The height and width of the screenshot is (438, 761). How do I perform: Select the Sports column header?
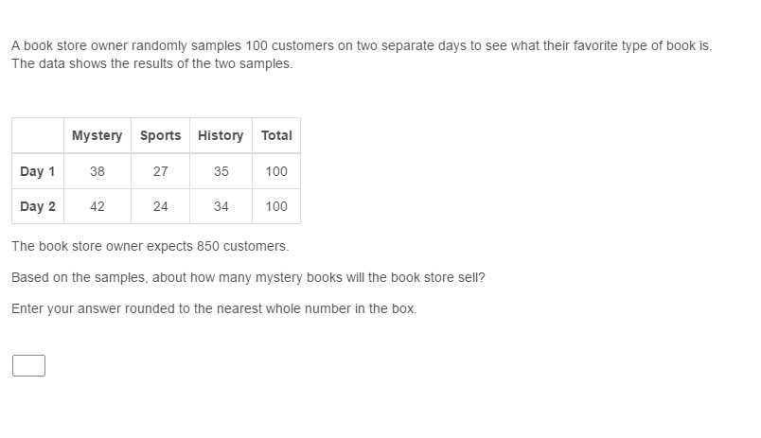[160, 135]
